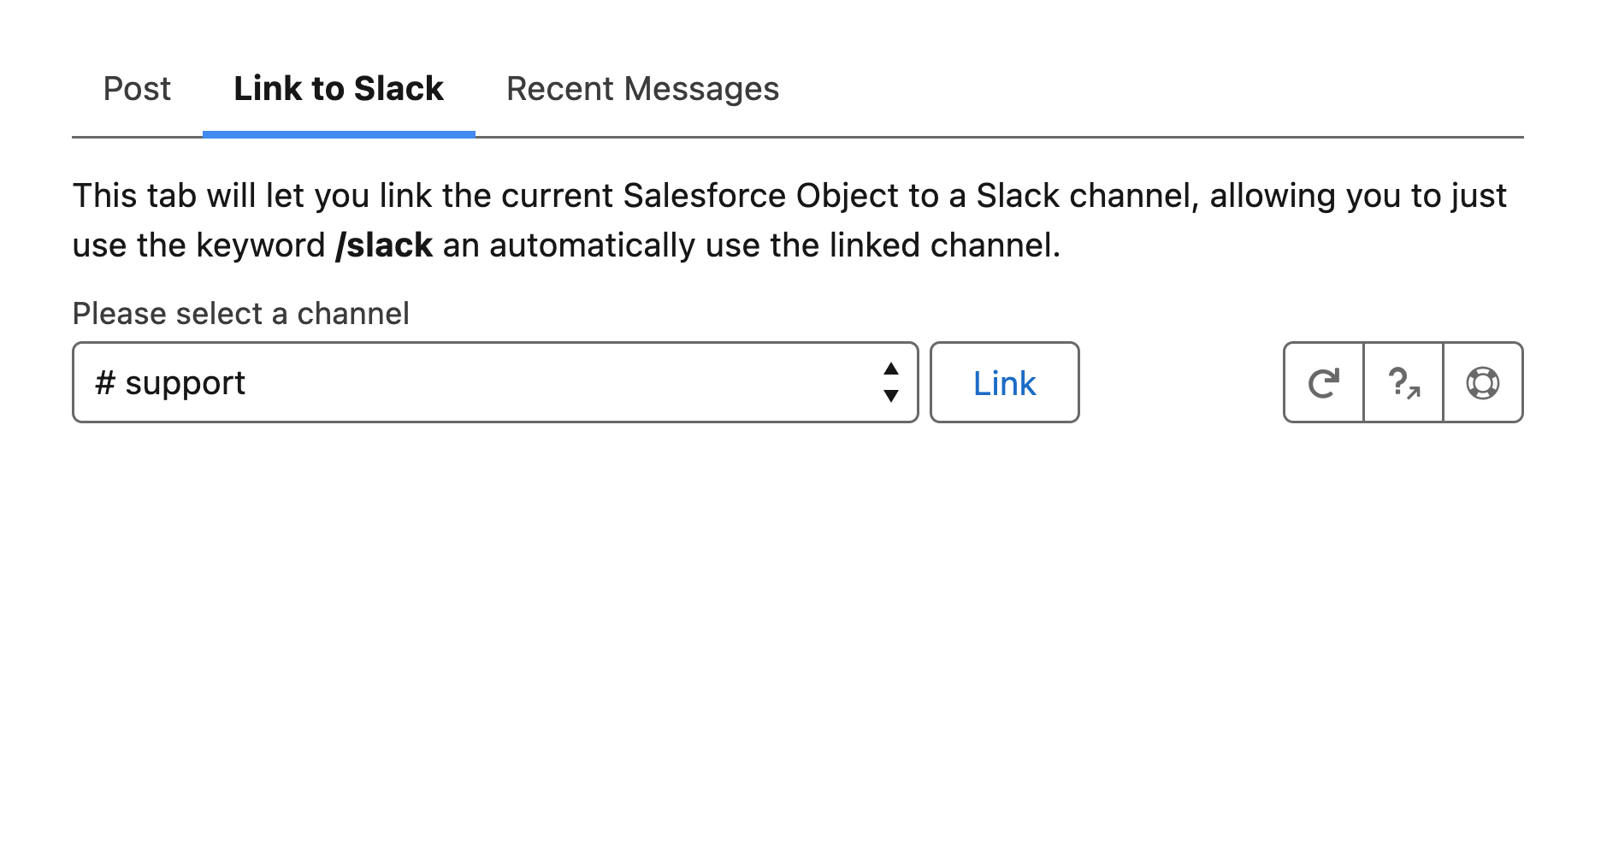Click the bold /slack keyword text
Viewport: 1601px width, 850px height.
tap(384, 245)
